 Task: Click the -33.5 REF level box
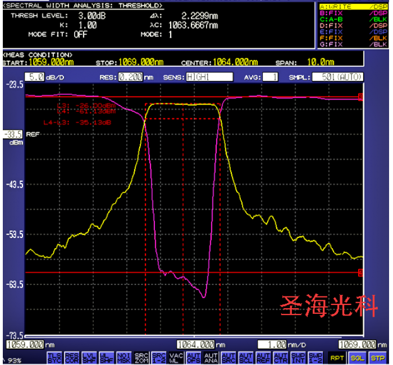pos(11,135)
